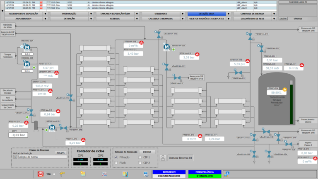
Task: Go to Rejeito Passo 1 link box
Action: (x=308, y=144)
